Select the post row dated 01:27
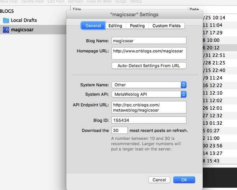237x190 pixels. point(220,131)
